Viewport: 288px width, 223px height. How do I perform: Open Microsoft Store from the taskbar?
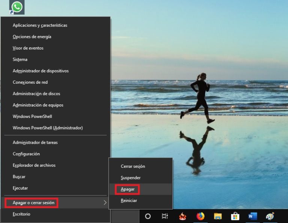click(235, 216)
